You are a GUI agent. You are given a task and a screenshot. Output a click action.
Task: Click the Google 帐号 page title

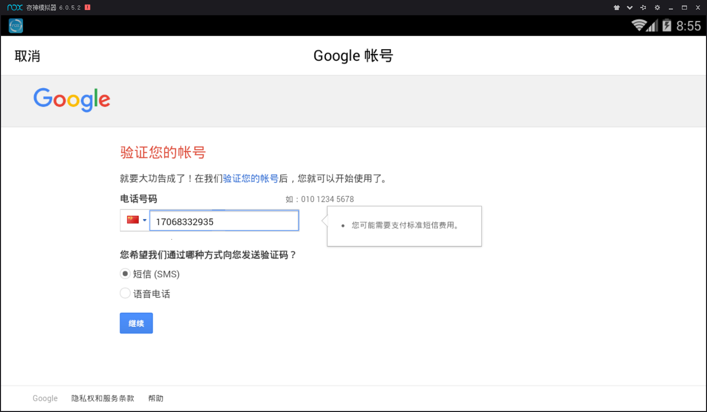[x=353, y=56]
